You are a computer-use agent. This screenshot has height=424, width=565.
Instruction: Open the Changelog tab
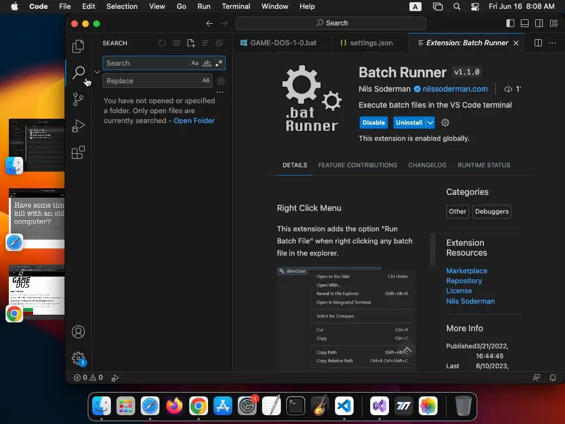pos(427,165)
